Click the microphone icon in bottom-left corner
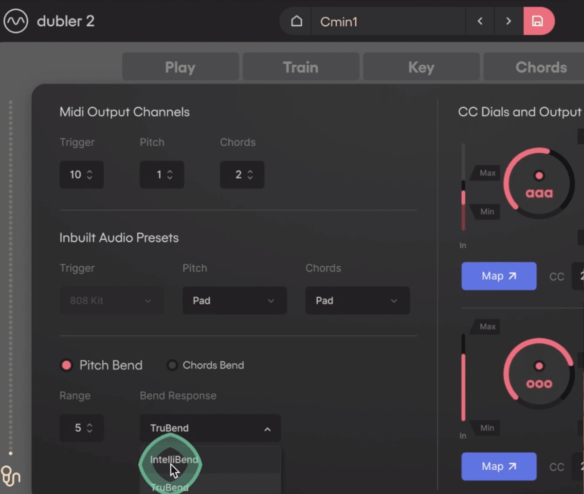Screen dimensions: 584x494 pyautogui.click(x=11, y=476)
